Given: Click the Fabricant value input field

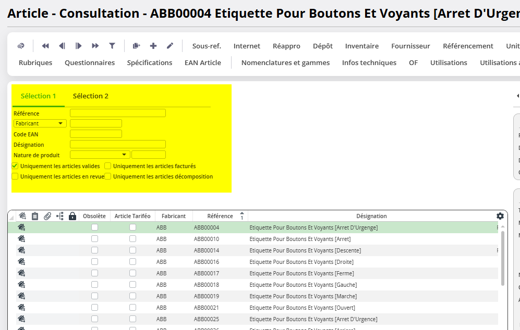Looking at the screenshot, I should point(96,123).
